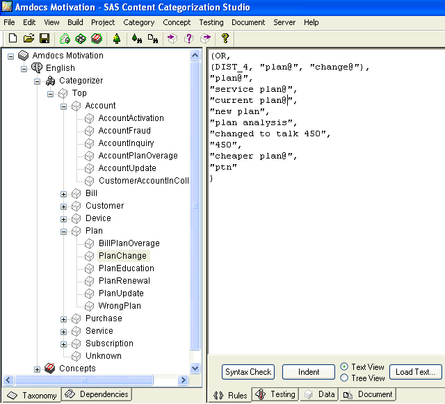Click the "plan analysis" rule line
Screen dimensions: 445x404
point(253,122)
